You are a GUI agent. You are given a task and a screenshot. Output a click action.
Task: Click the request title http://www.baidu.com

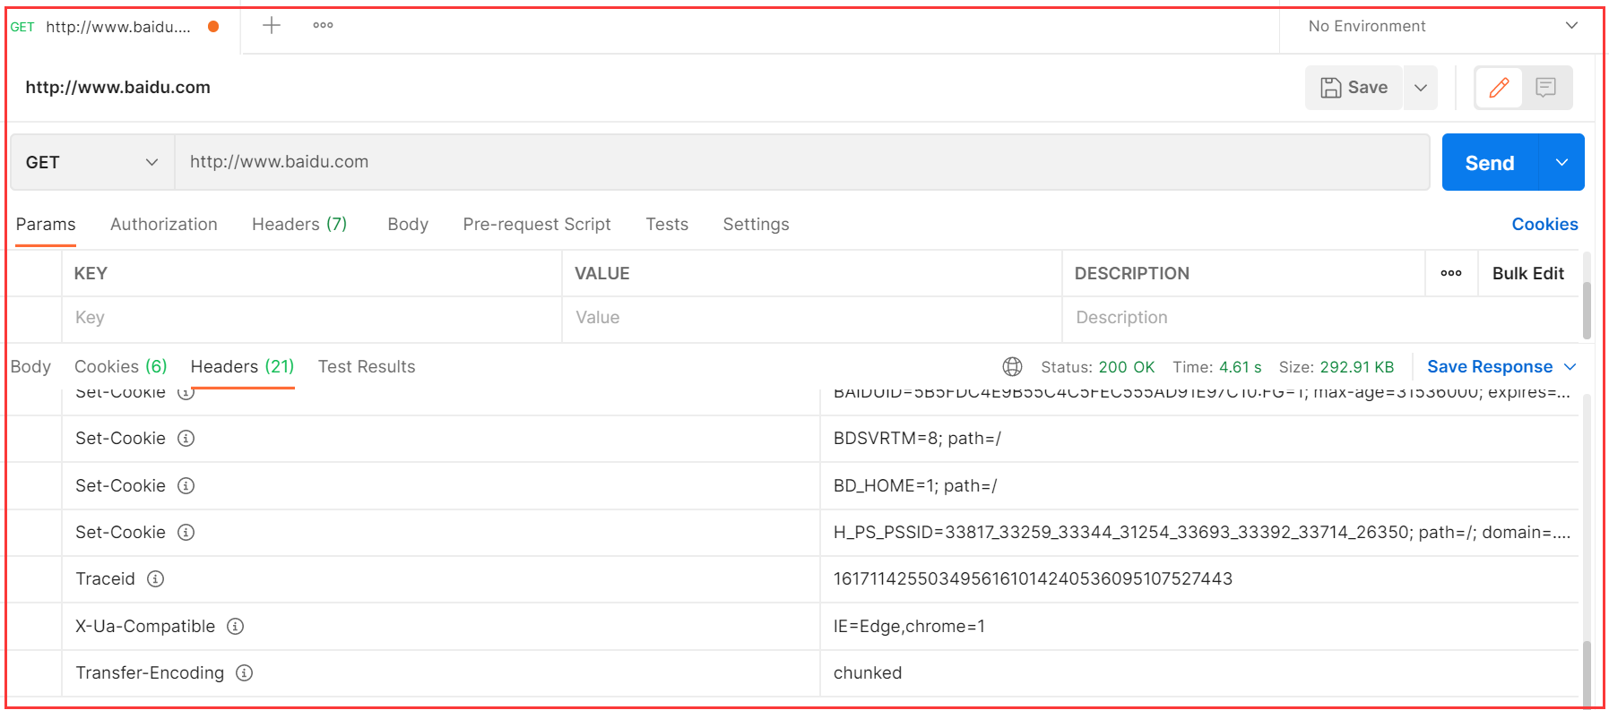(117, 87)
